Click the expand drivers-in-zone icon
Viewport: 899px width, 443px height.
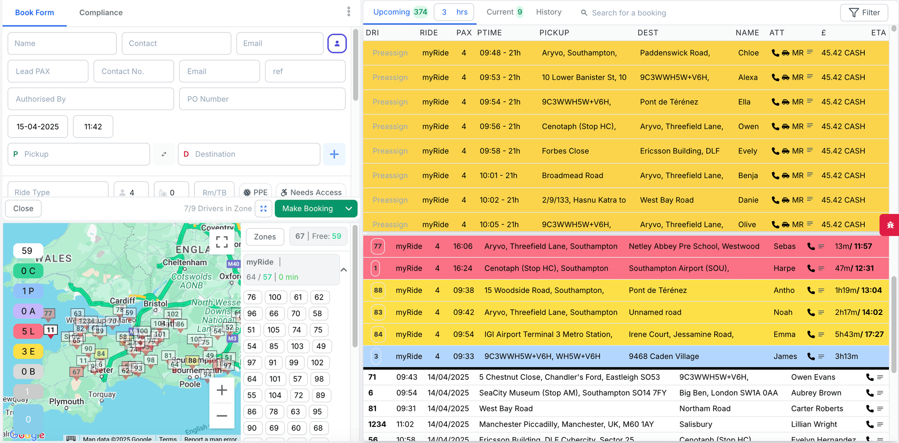pyautogui.click(x=263, y=209)
